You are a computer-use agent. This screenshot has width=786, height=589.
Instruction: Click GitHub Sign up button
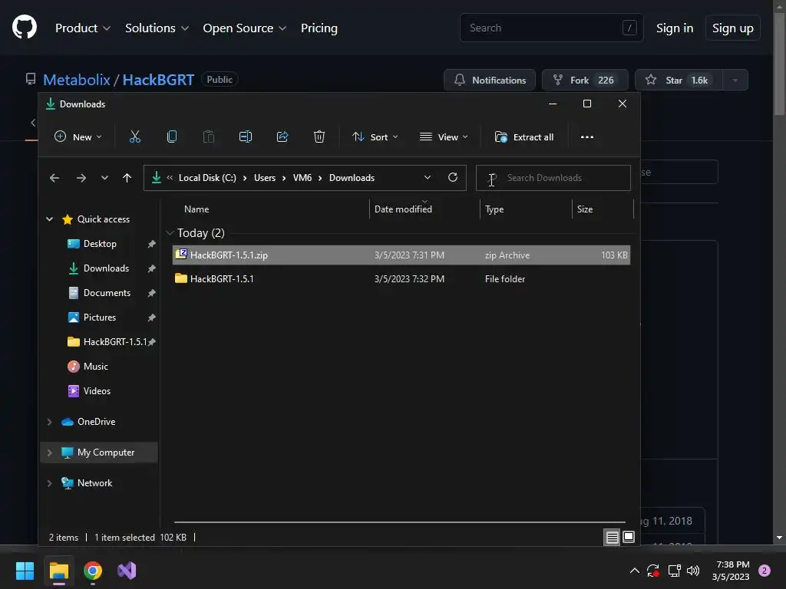(733, 28)
